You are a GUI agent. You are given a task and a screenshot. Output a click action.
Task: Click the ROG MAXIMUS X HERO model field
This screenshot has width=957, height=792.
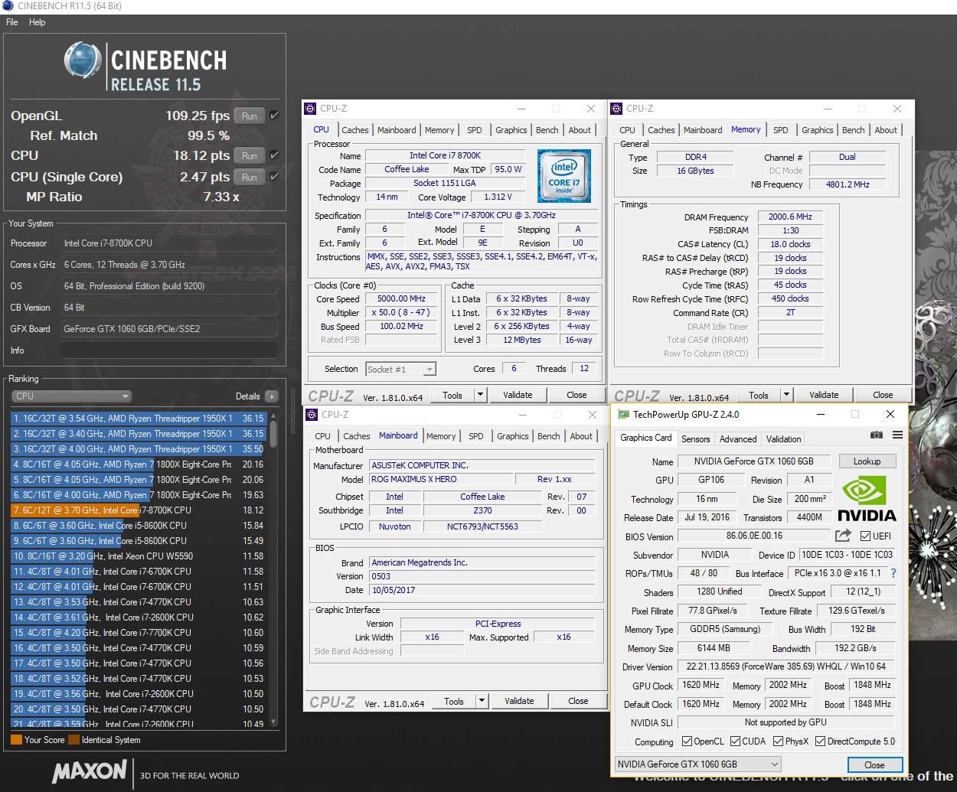[439, 479]
